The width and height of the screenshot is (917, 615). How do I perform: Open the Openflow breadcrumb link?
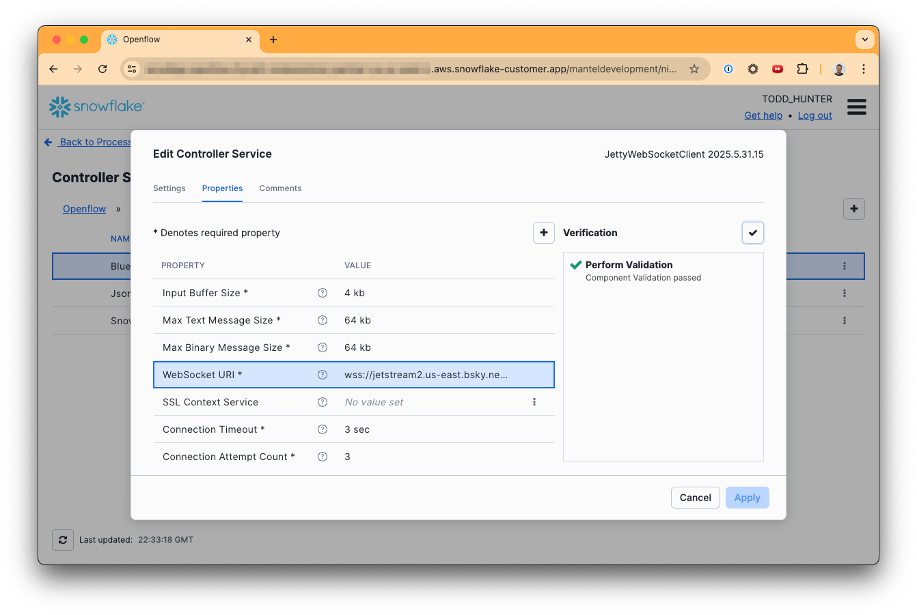[x=85, y=209]
